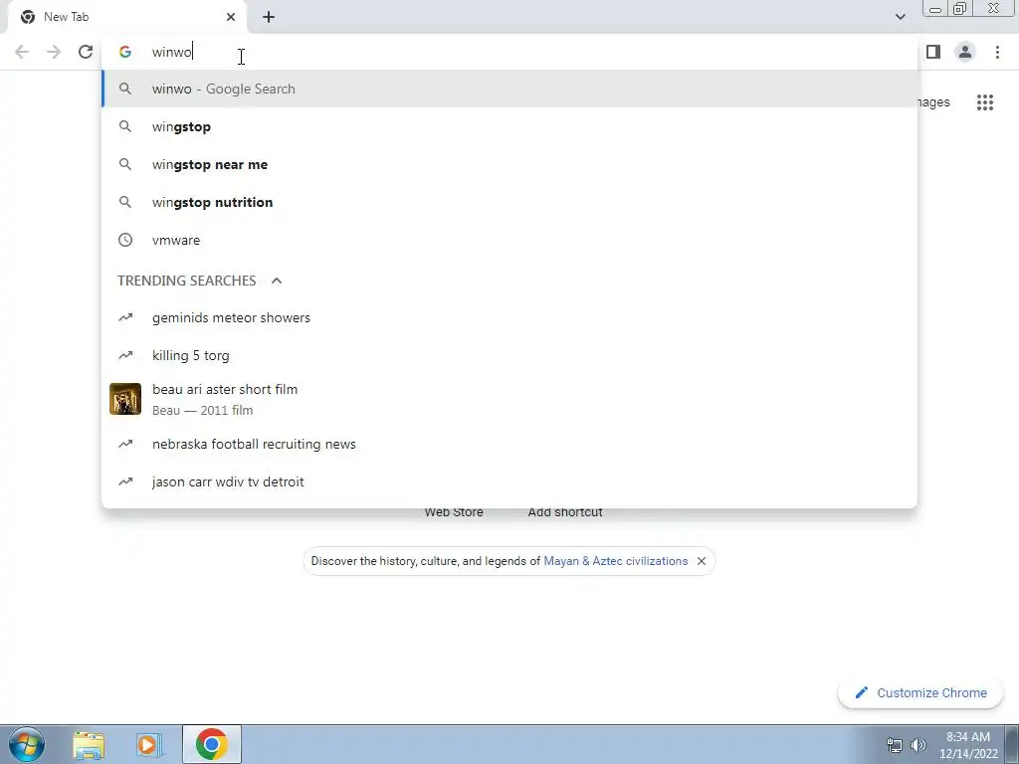Open the Web Store shortcut

[454, 512]
